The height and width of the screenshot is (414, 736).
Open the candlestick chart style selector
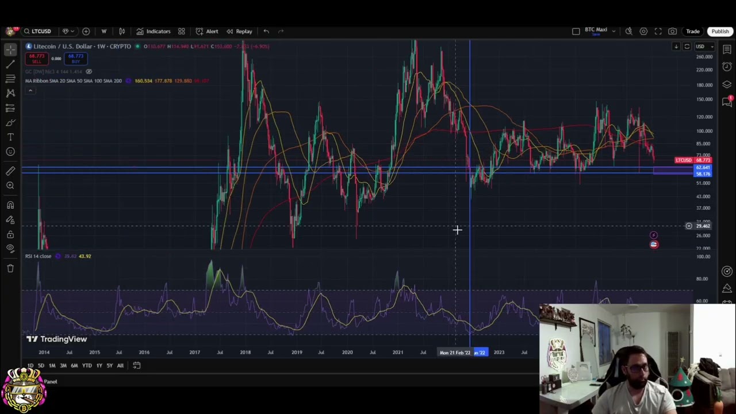[x=122, y=31]
